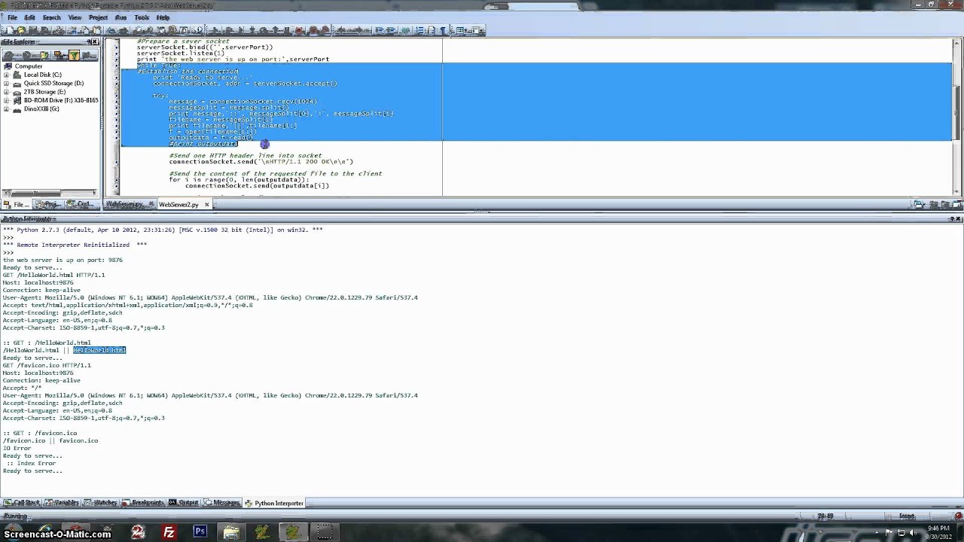Open Photoshop from the taskbar
The width and height of the screenshot is (964, 542).
click(x=200, y=531)
